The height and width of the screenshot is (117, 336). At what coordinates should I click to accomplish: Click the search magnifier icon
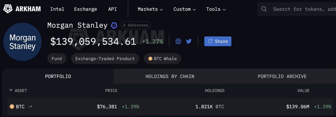264,9
